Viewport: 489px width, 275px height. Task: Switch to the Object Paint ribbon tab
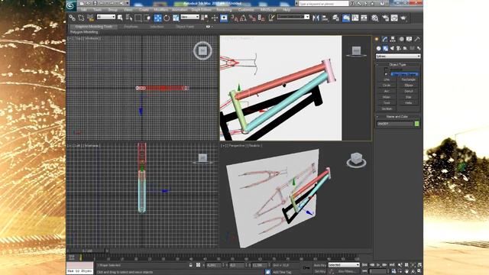185,27
